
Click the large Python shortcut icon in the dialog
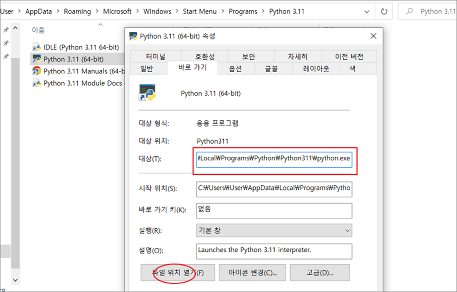tap(147, 93)
